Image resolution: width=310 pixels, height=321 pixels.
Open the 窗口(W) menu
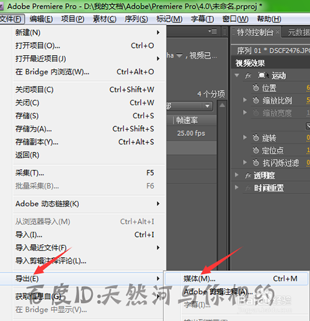pyautogui.click(x=236, y=19)
